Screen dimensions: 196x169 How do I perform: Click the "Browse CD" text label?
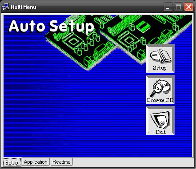point(160,100)
